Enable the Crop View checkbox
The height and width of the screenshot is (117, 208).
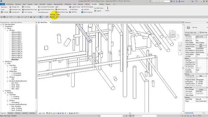(x=197, y=60)
